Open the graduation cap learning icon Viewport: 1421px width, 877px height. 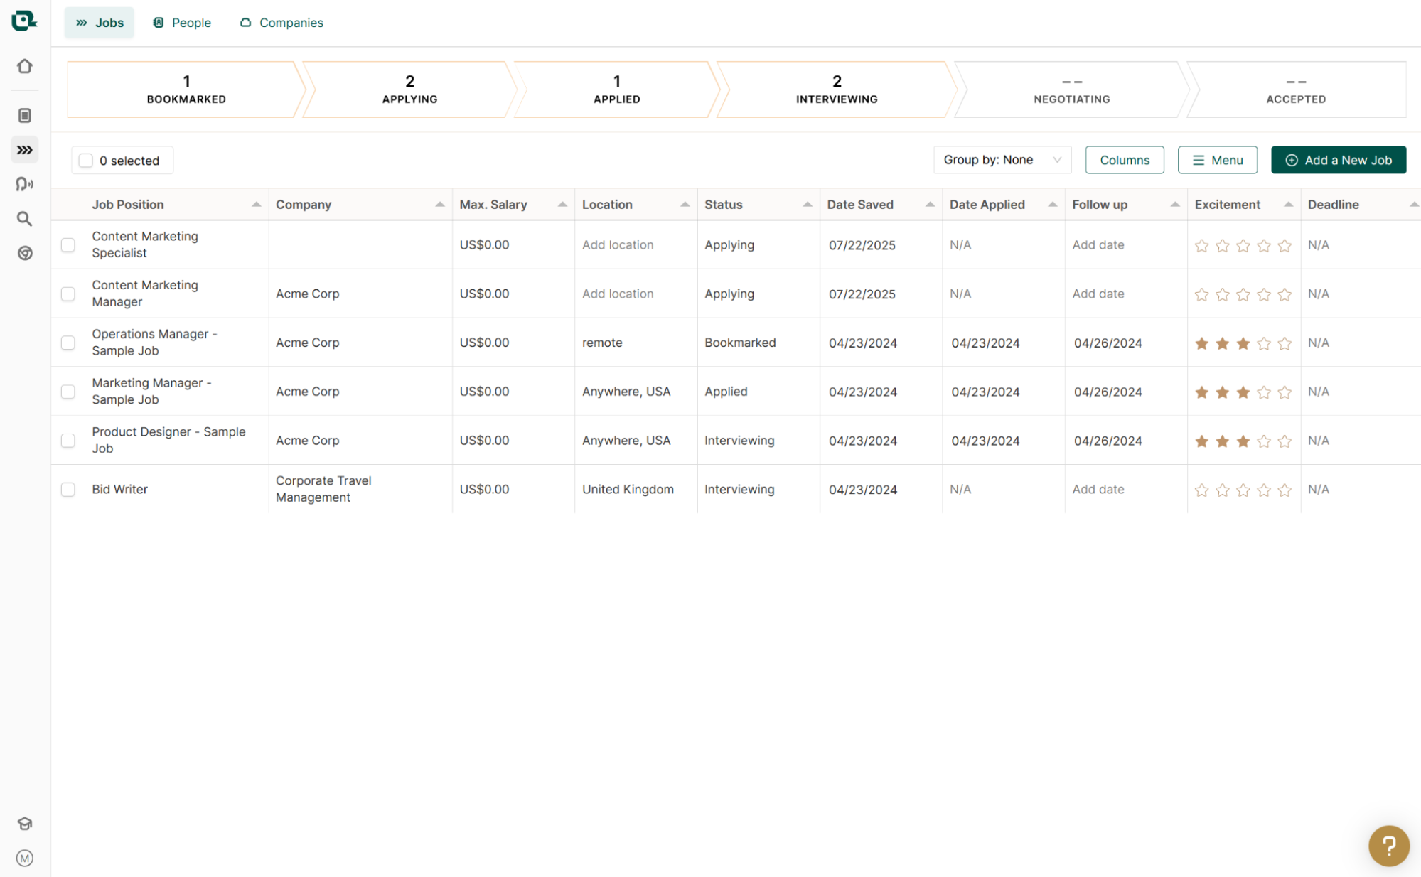pos(24,823)
